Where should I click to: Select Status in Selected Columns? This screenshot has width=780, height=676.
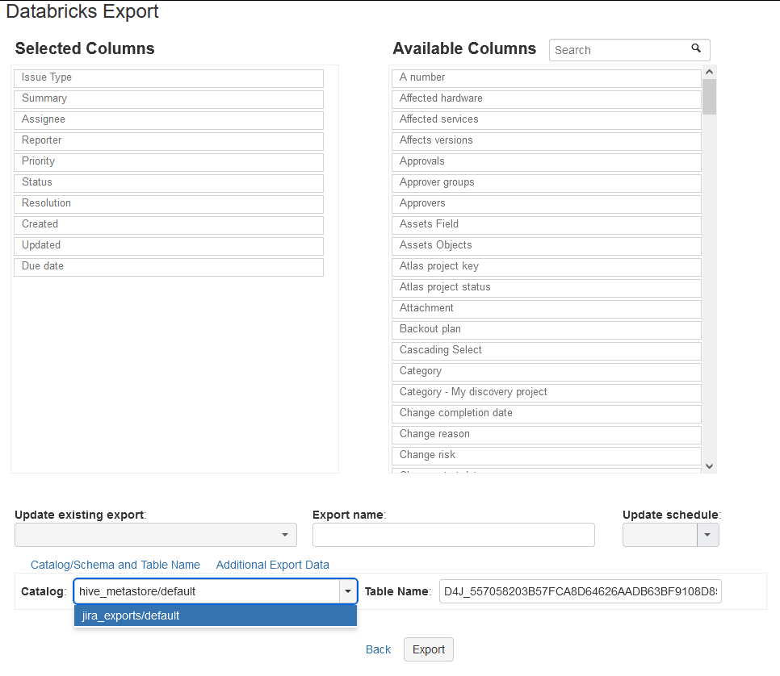(169, 183)
